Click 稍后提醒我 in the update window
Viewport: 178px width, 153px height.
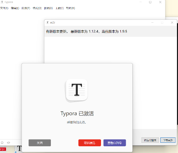tap(150, 140)
